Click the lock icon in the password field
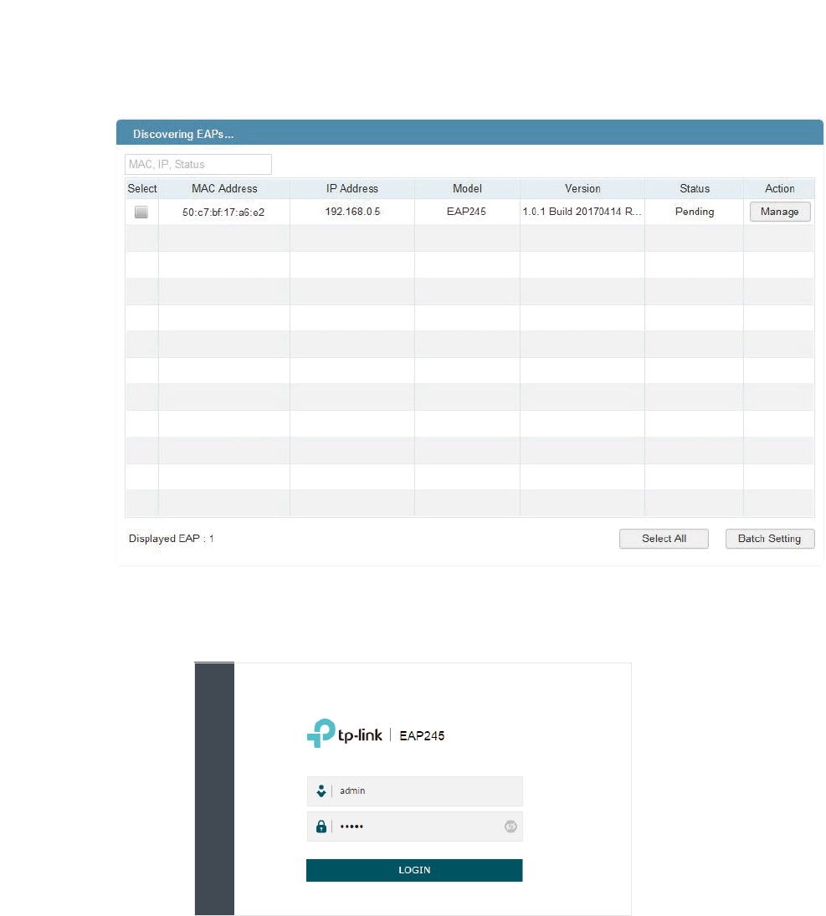 pos(321,826)
